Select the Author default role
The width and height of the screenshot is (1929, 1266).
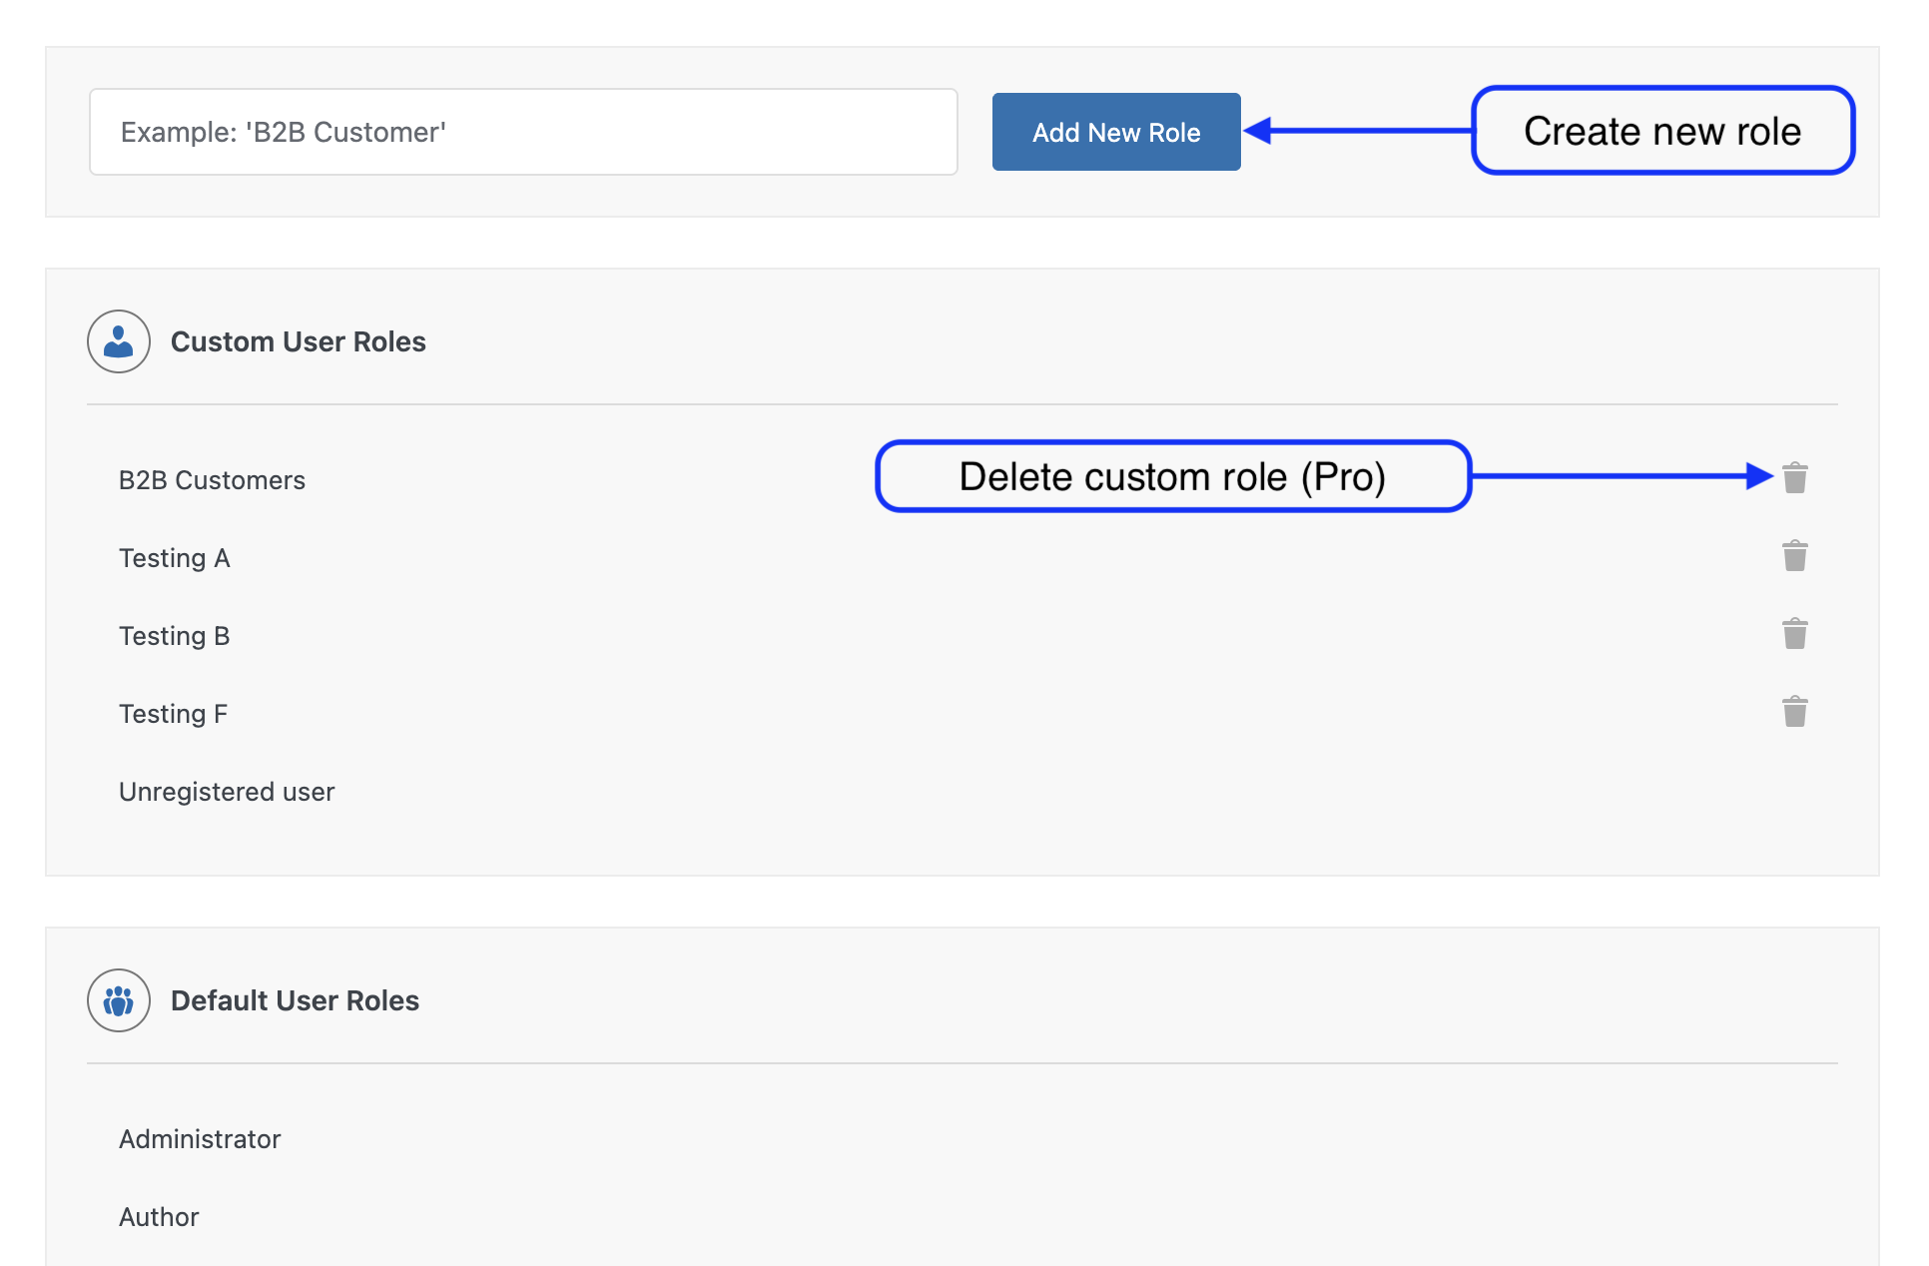pyautogui.click(x=158, y=1216)
